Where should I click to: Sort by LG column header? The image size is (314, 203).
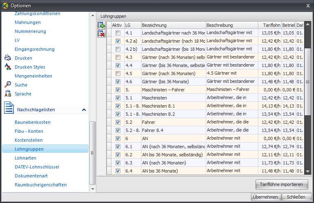(x=133, y=25)
